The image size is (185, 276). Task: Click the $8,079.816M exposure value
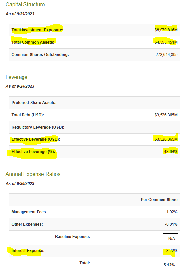(166, 30)
